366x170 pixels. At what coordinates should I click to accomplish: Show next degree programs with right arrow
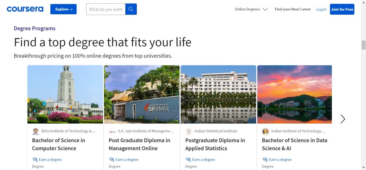pyautogui.click(x=343, y=119)
